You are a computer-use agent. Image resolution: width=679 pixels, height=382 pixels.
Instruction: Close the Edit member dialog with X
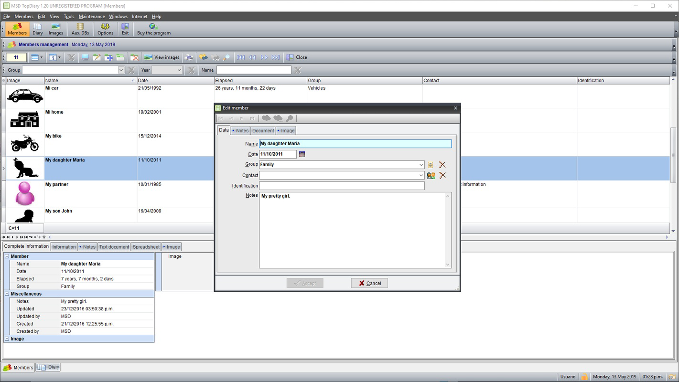tap(455, 108)
